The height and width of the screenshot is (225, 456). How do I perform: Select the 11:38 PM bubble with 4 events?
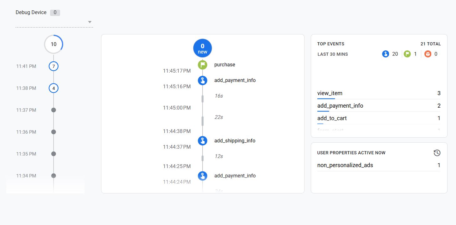pyautogui.click(x=54, y=88)
